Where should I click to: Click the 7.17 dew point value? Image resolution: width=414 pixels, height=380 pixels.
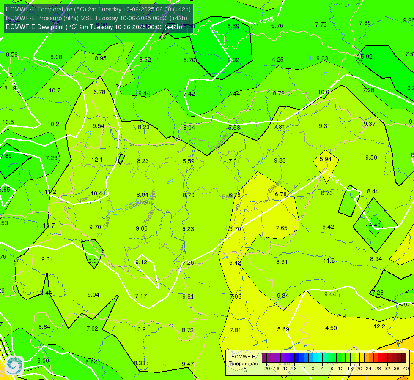141,296
